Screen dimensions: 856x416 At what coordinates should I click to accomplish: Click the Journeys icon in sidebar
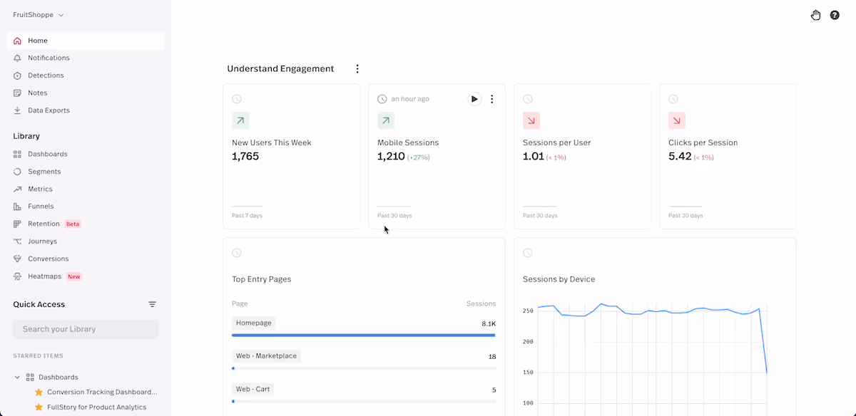click(x=18, y=241)
